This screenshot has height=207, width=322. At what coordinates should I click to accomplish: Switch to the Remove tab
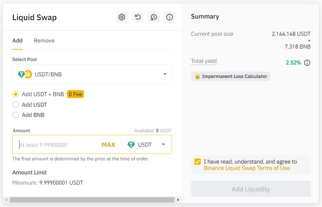[44, 41]
